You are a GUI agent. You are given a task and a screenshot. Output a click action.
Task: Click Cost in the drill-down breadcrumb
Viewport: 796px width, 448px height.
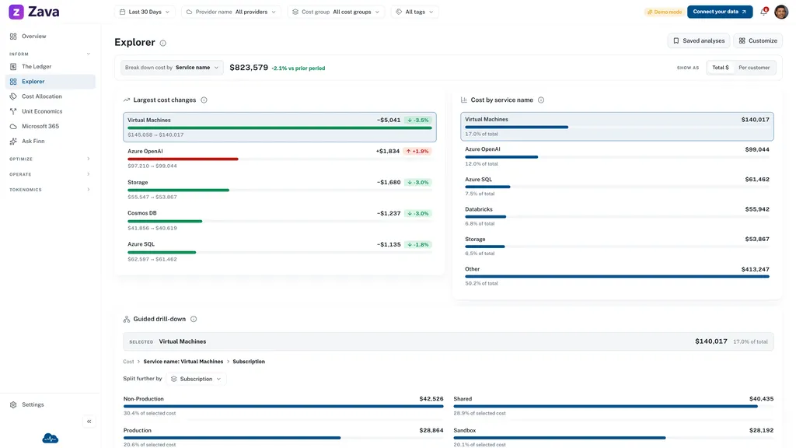click(128, 362)
